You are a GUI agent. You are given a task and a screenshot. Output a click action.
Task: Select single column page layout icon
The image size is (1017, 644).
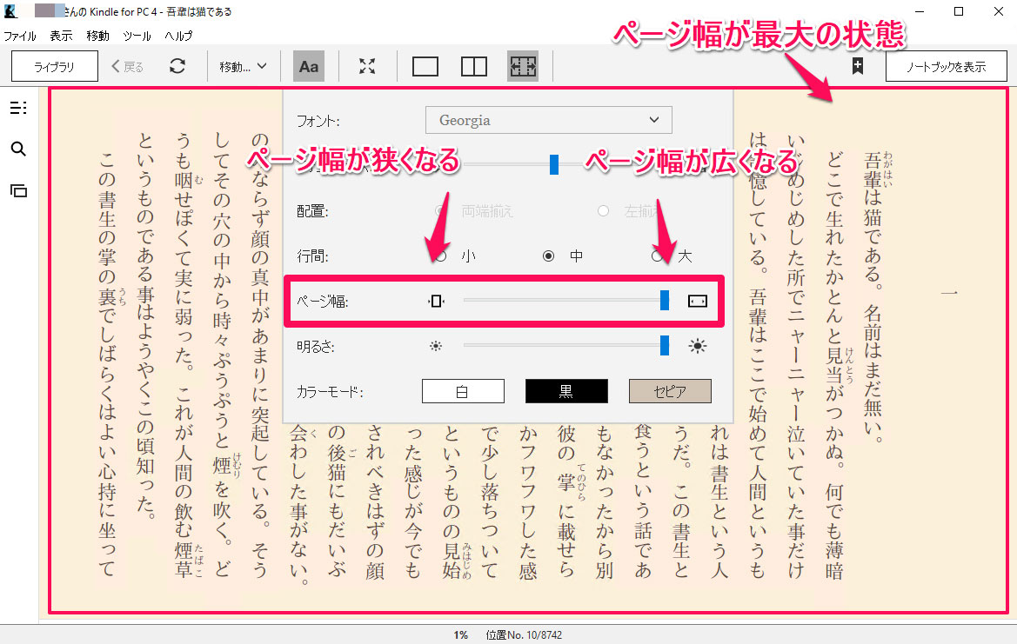coord(425,66)
